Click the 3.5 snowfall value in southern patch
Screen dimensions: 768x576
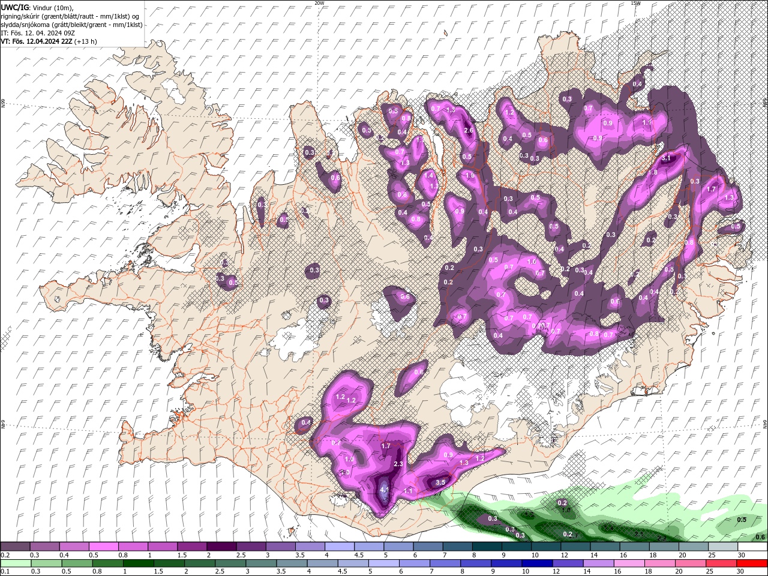pos(440,482)
